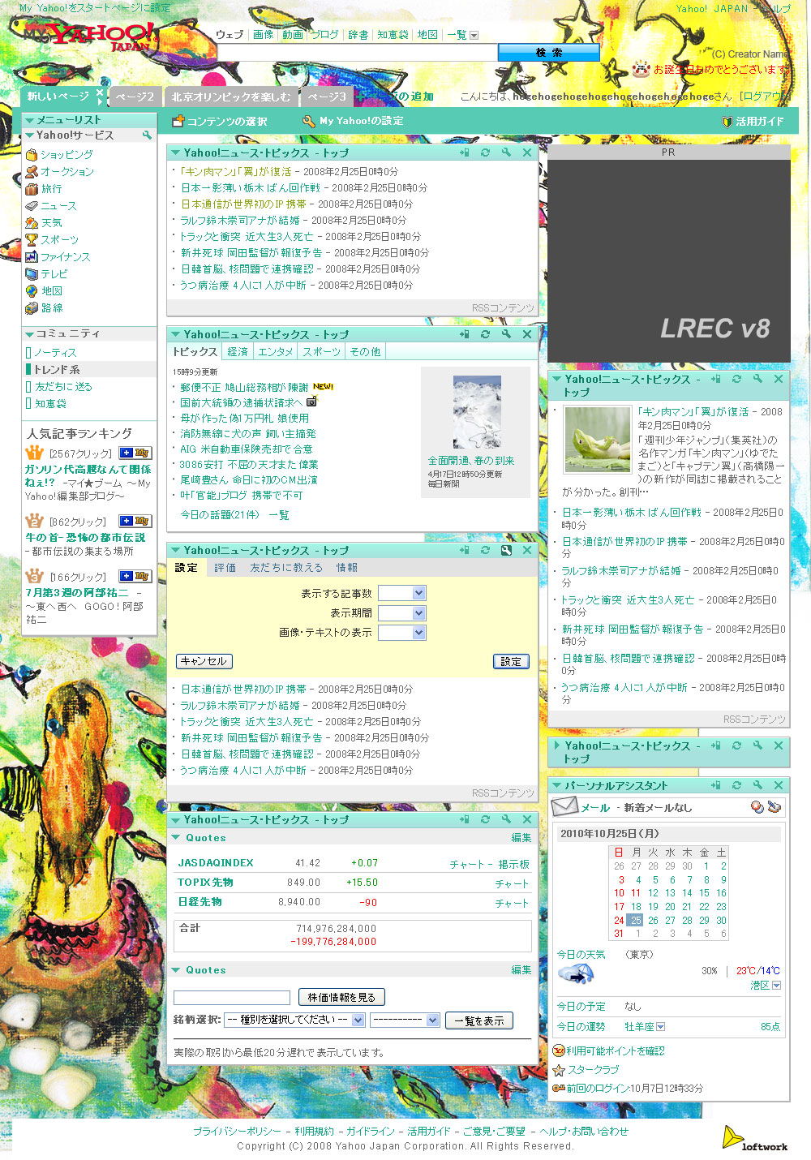Image resolution: width=811 pixels, height=1160 pixels.
Task: Click the ログアウト link
Action: click(765, 96)
